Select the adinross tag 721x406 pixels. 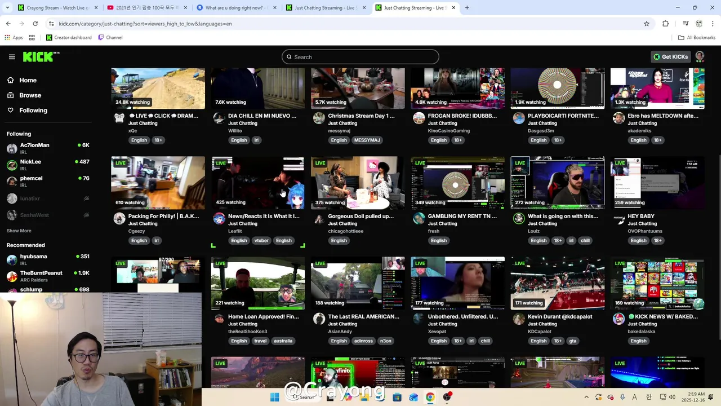pos(363,341)
